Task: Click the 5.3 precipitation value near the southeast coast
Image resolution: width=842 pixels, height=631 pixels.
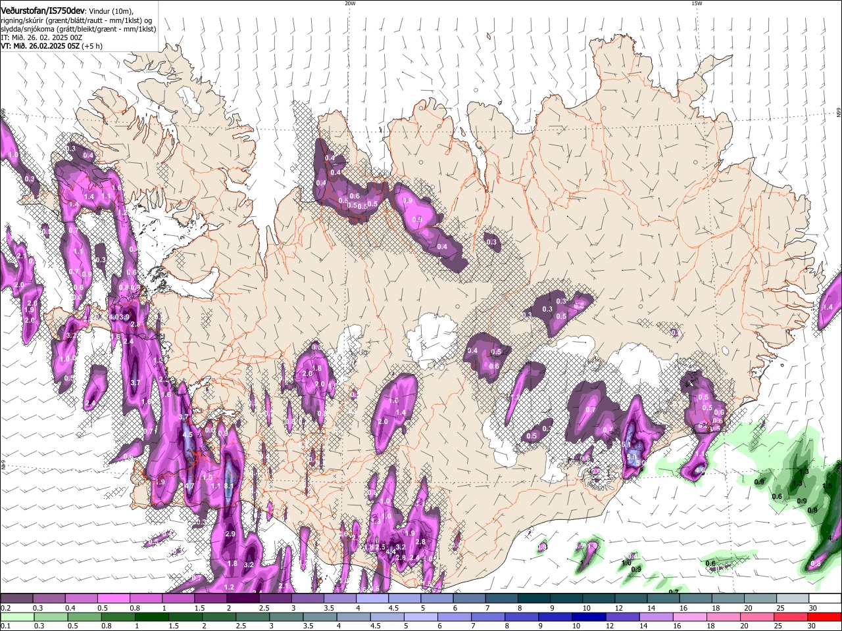Action: (631, 457)
